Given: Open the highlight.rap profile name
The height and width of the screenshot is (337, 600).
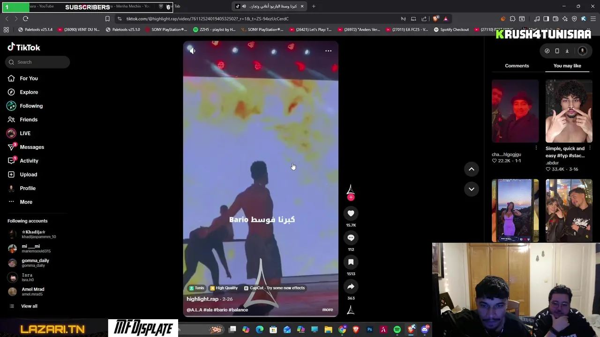Looking at the screenshot, I should coord(202,299).
